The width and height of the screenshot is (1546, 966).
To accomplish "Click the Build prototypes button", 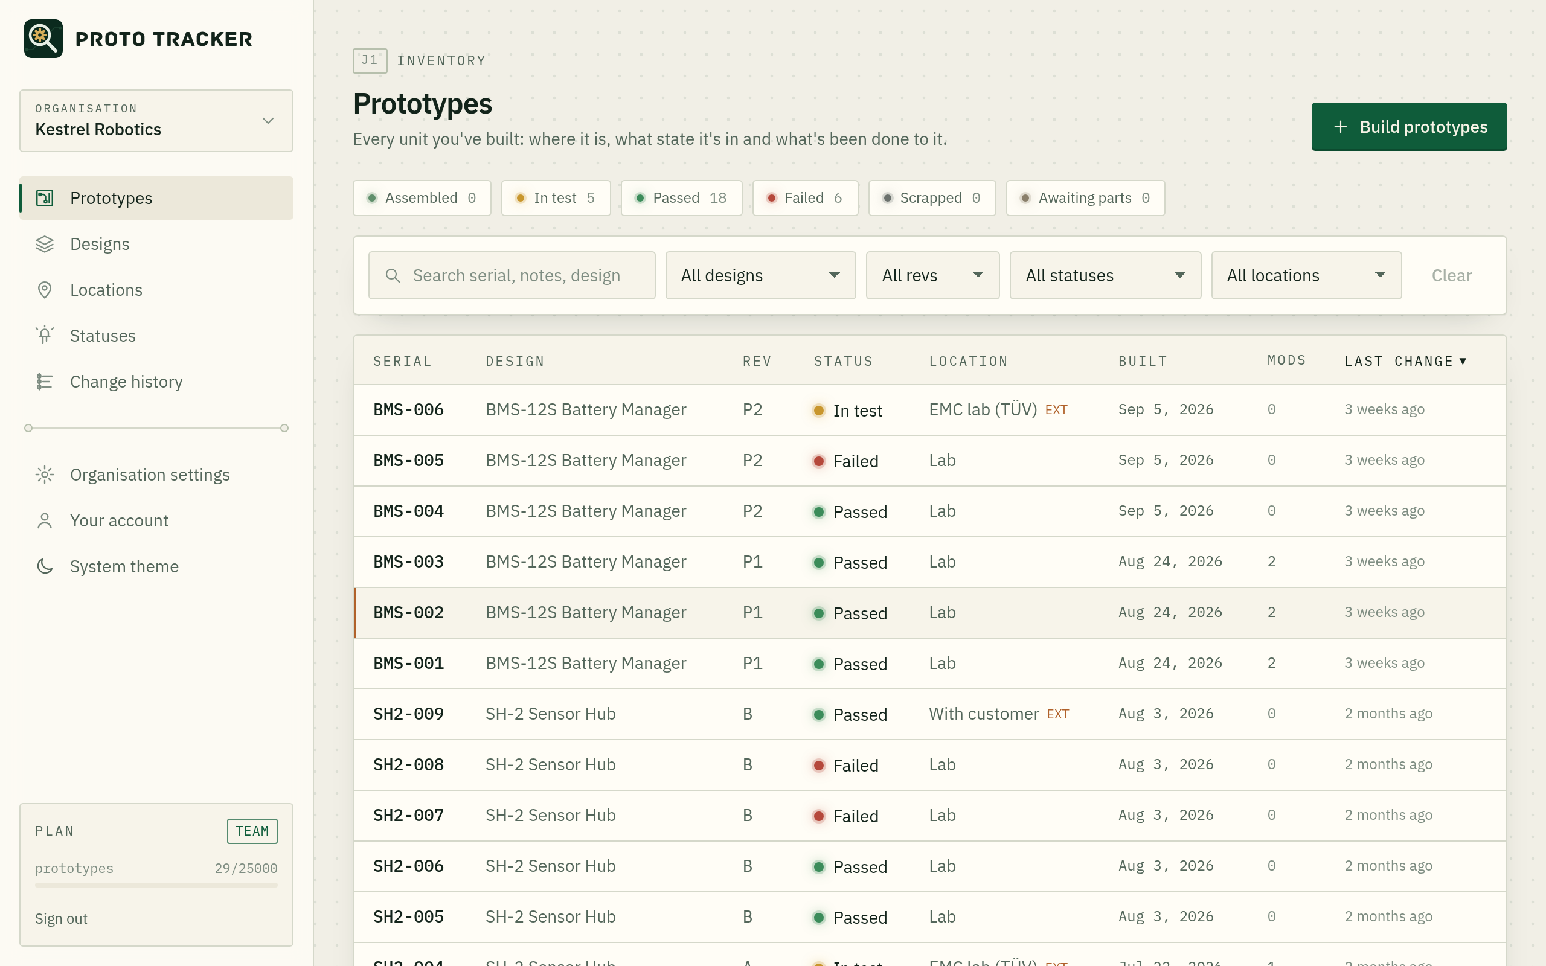I will click(x=1409, y=127).
